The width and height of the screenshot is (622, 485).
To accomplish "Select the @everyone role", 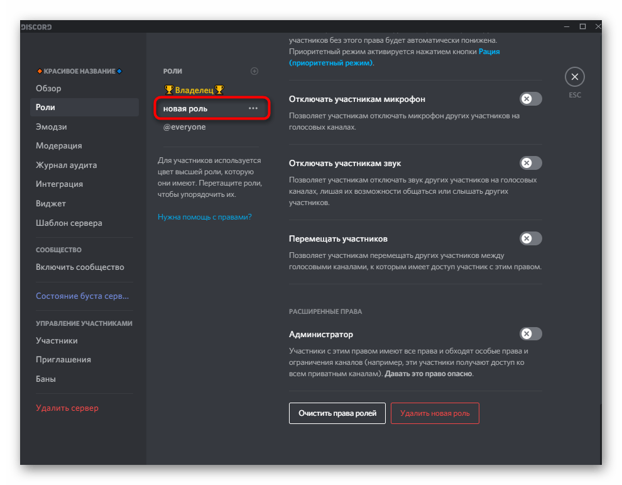I will click(184, 127).
